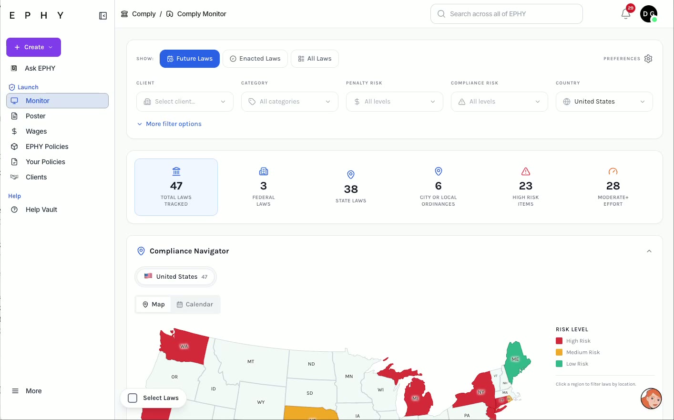Open Preferences gear icon

648,59
